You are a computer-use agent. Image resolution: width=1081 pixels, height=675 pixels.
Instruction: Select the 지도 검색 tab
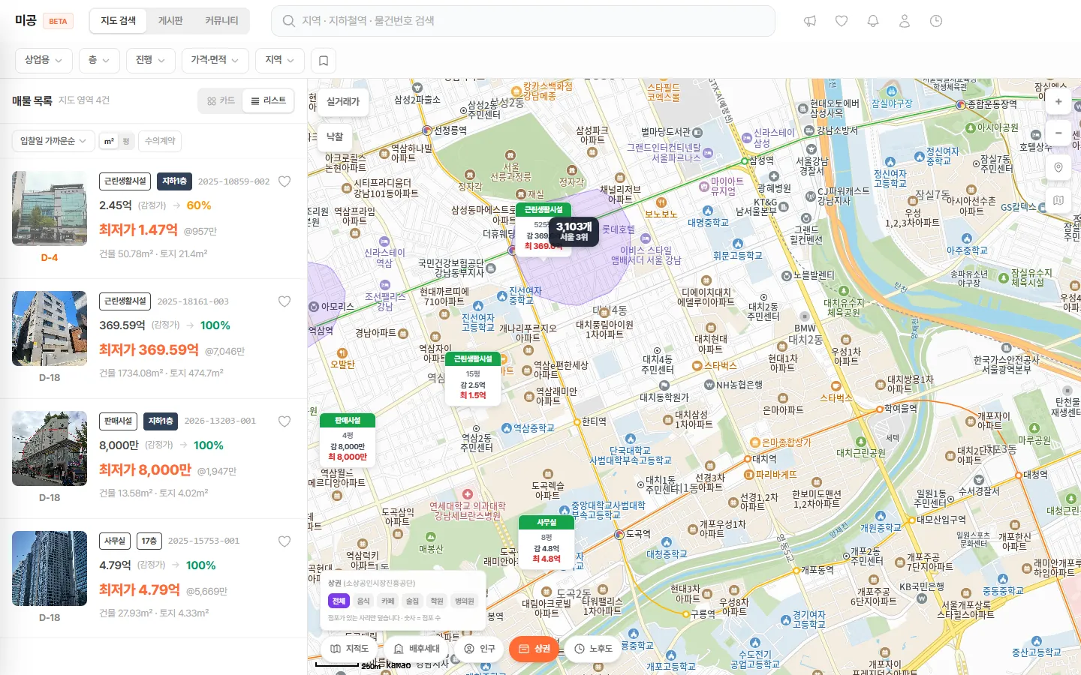point(119,21)
